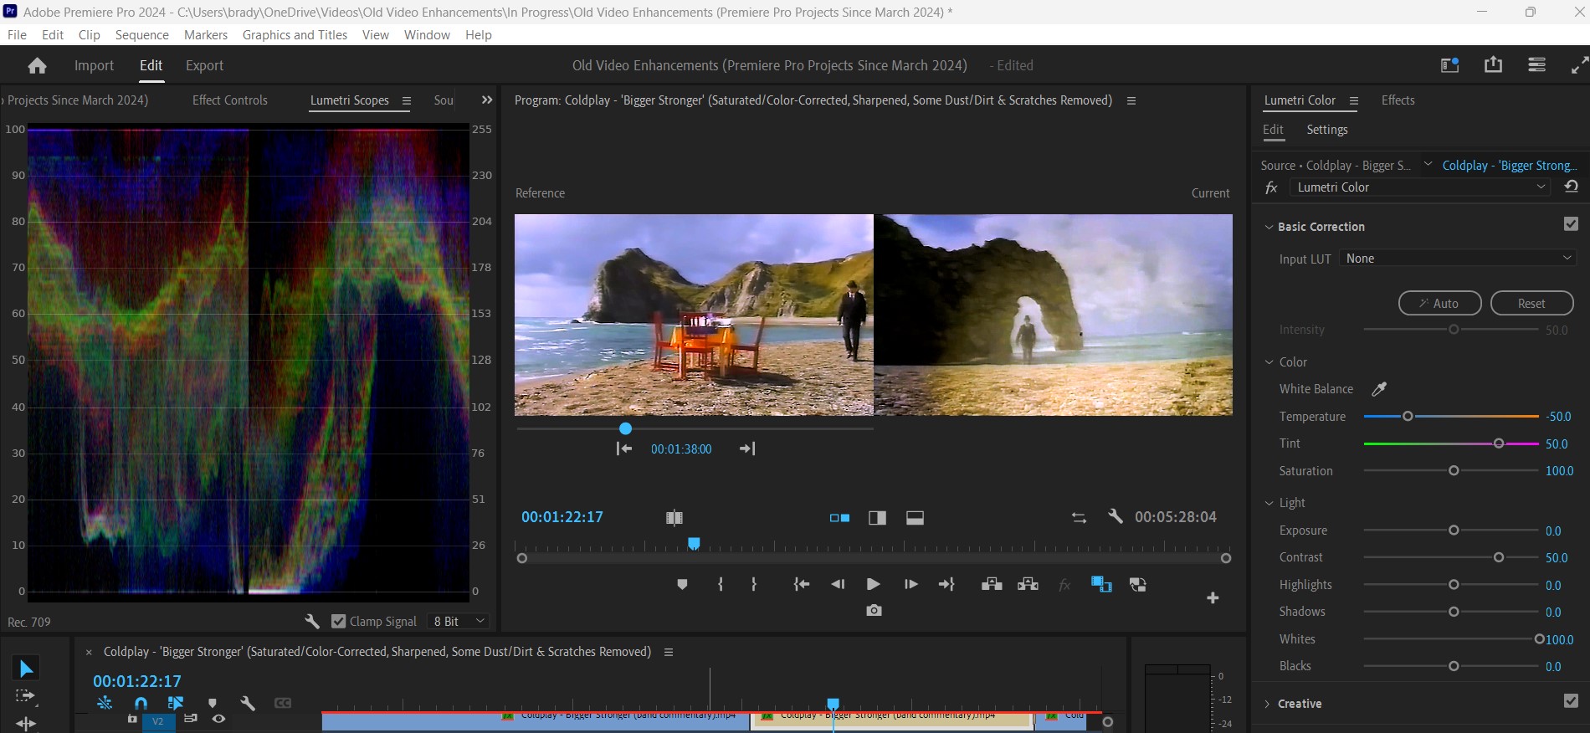Open the Button Editor plus icon

pos(1213,597)
